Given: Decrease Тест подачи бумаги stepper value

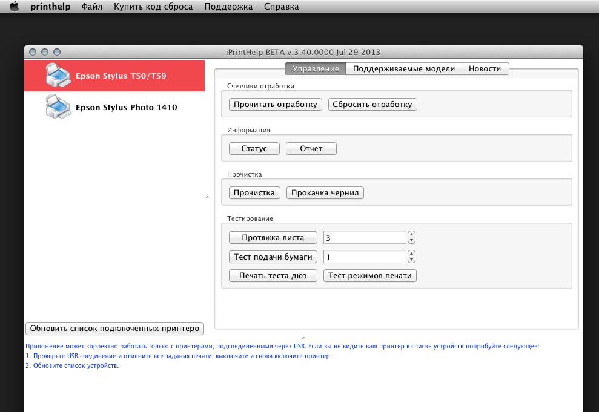Looking at the screenshot, I should click(411, 260).
